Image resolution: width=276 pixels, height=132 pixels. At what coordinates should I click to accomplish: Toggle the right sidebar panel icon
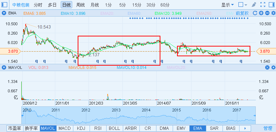[x=272, y=5]
